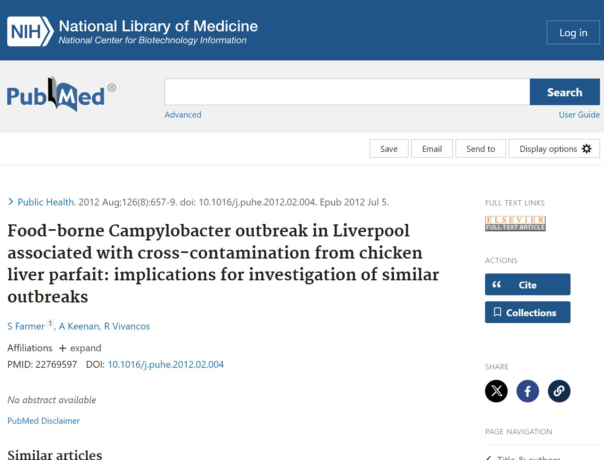Open author profile for S Farmer
The width and height of the screenshot is (604, 460).
[25, 326]
